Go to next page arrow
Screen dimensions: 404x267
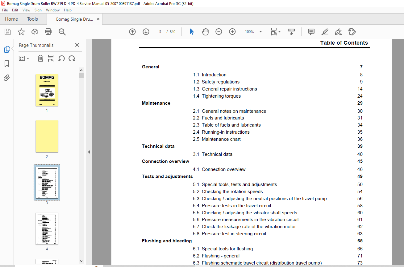point(146,32)
